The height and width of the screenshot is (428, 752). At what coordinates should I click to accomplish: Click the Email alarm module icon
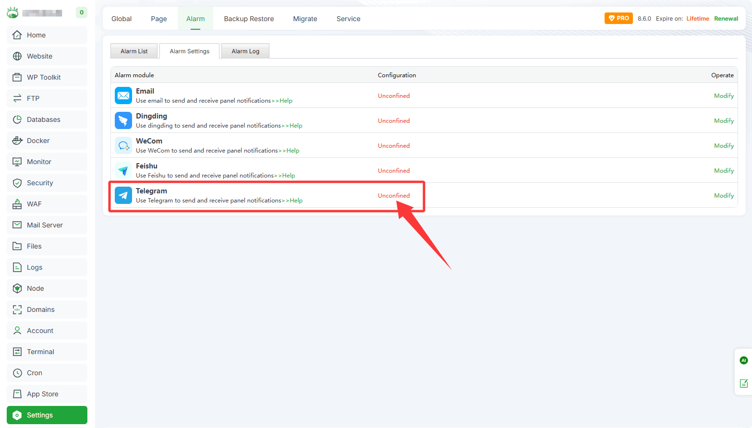coord(123,95)
